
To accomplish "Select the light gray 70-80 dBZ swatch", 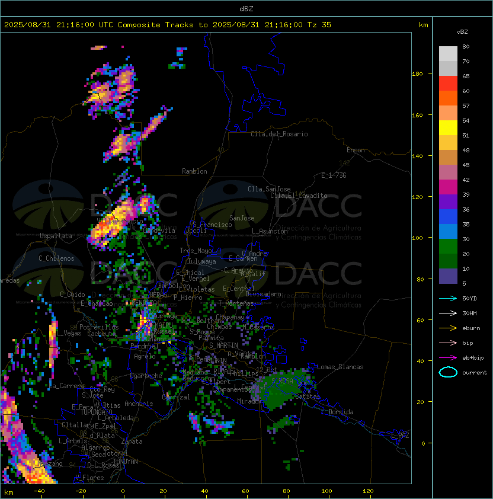I will point(448,54).
